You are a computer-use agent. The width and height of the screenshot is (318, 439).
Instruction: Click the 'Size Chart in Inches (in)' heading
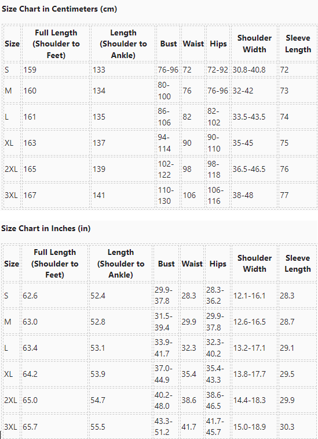click(46, 228)
